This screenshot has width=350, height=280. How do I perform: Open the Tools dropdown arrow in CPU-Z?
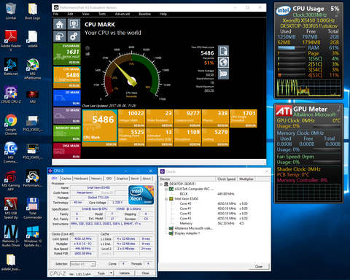tap(111, 273)
